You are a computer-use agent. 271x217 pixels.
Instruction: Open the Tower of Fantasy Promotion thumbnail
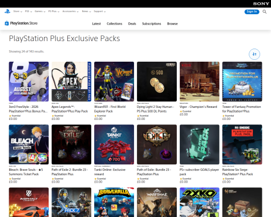(242, 82)
